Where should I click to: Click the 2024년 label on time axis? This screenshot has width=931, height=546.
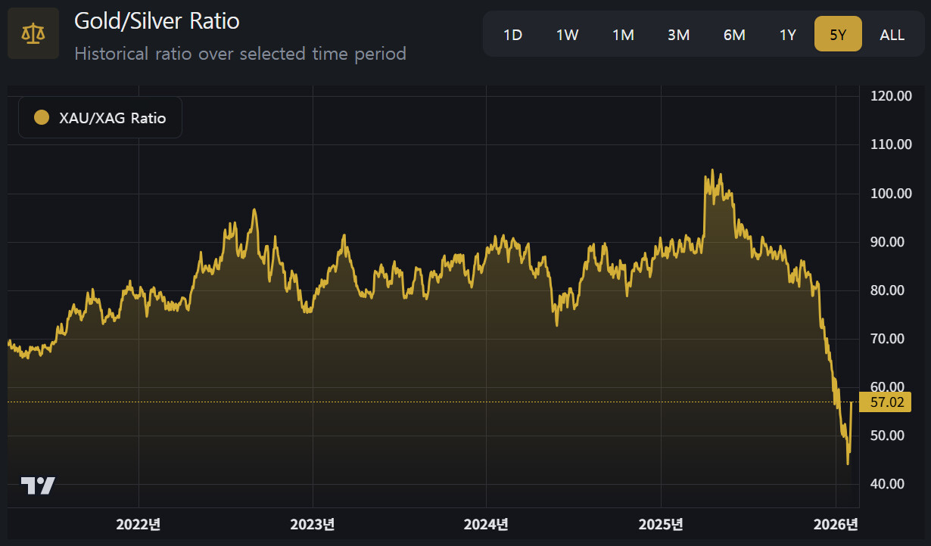[x=486, y=525]
